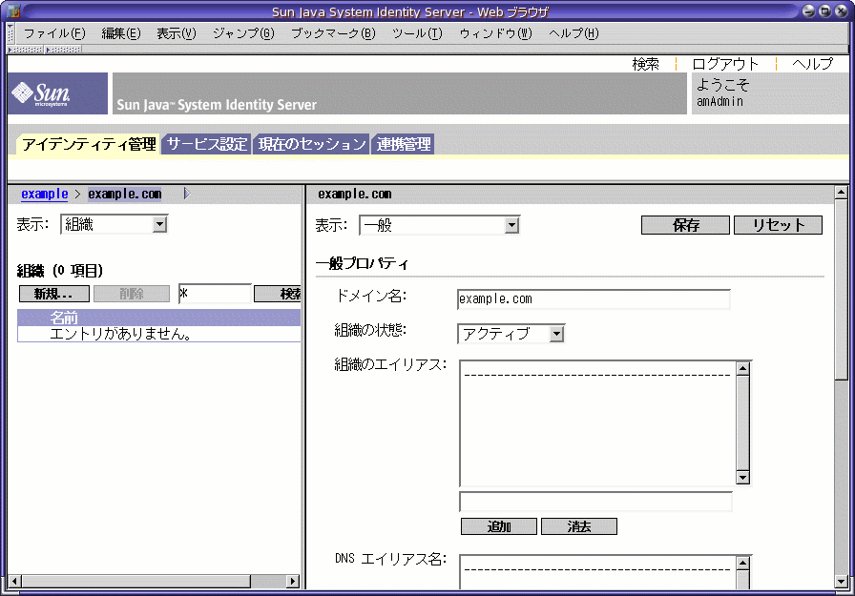The height and width of the screenshot is (596, 855).
Task: Open the 組織 display dropdown in the left panel
Action: (x=114, y=224)
